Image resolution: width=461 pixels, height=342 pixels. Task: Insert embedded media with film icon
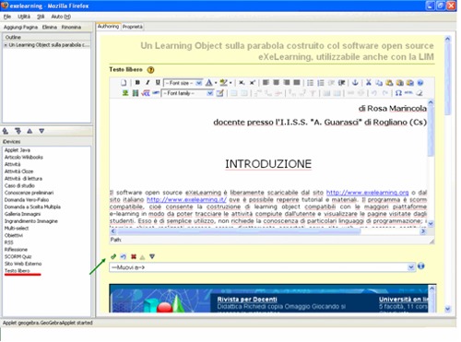(x=136, y=93)
